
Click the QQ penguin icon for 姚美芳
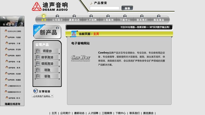pos(6,55)
